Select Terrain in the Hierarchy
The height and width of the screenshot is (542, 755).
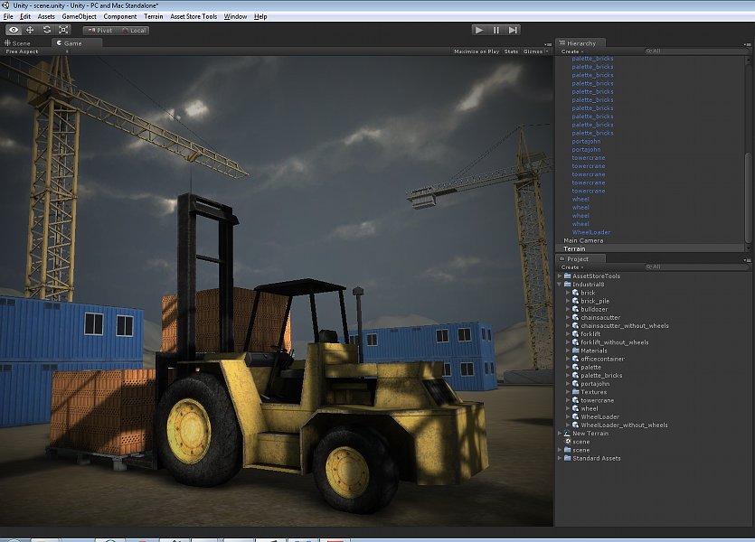point(650,248)
